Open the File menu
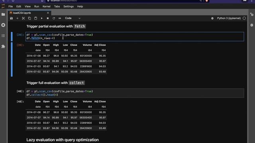This screenshot has height=143, width=255. click(x=11, y=6)
